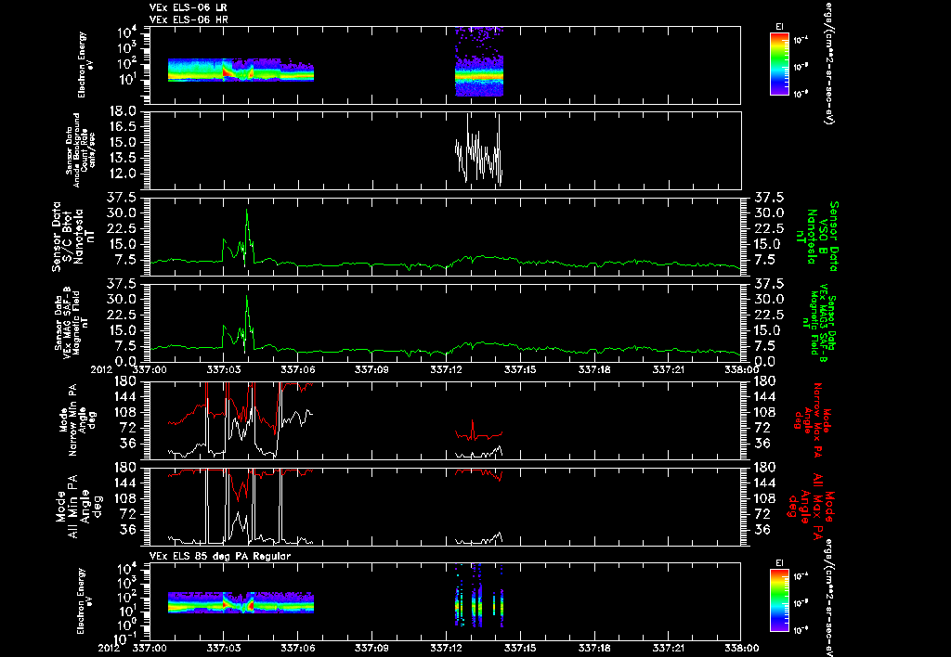Click the top panel's El rainbow color bar
Screen dimensions: 951x657
tap(779, 64)
